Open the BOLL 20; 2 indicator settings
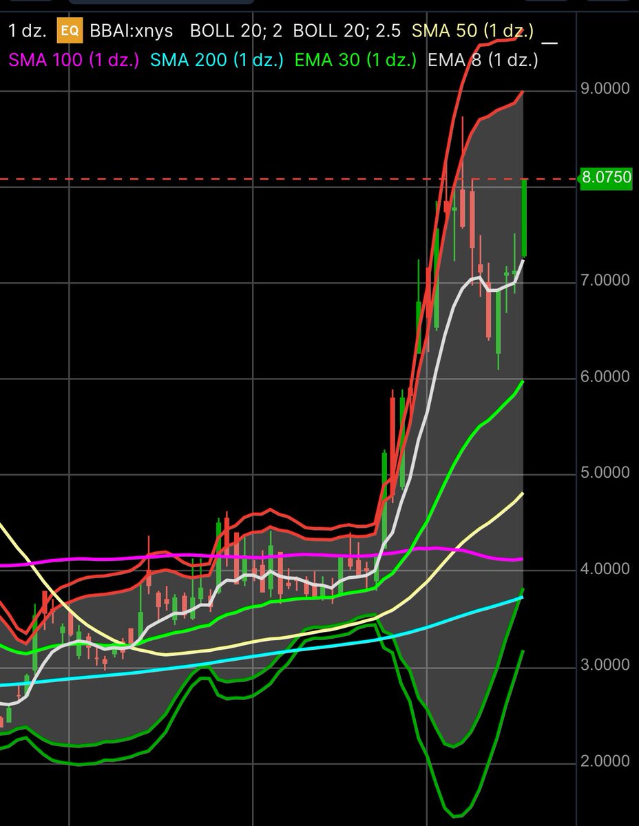Image resolution: width=639 pixels, height=826 pixels. [x=236, y=32]
